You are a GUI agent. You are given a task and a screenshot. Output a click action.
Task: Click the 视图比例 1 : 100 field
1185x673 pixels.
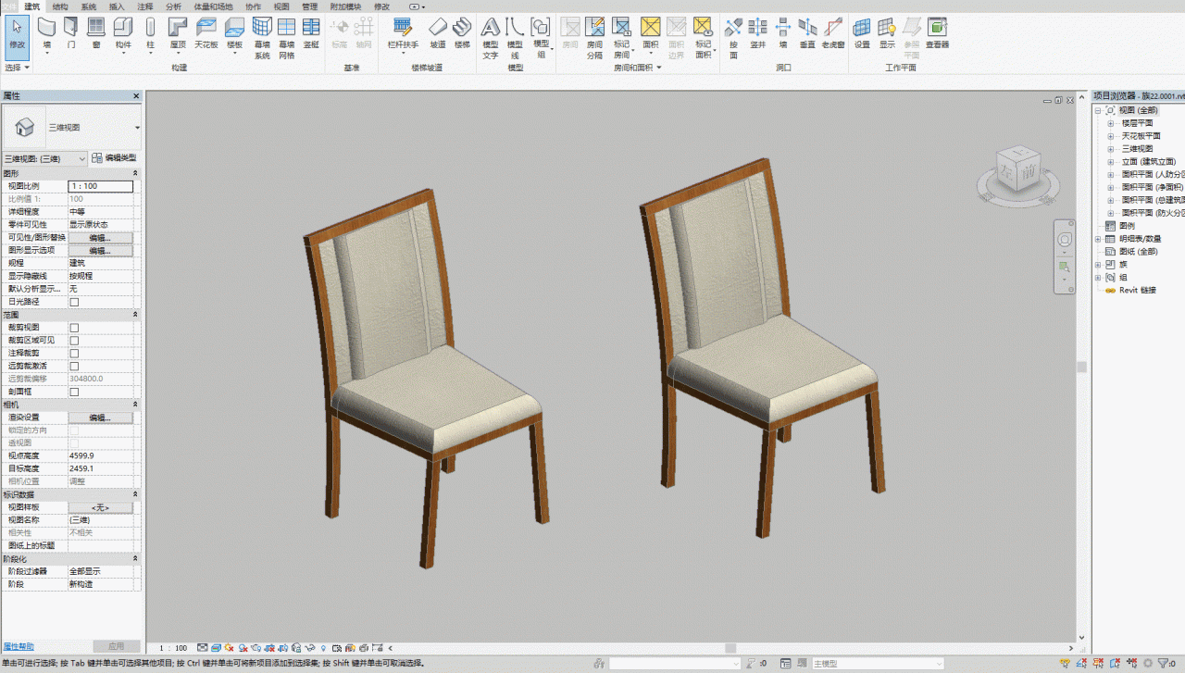(100, 186)
